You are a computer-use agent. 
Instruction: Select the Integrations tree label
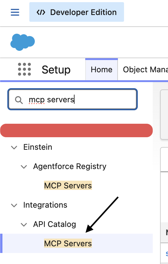[45, 205]
